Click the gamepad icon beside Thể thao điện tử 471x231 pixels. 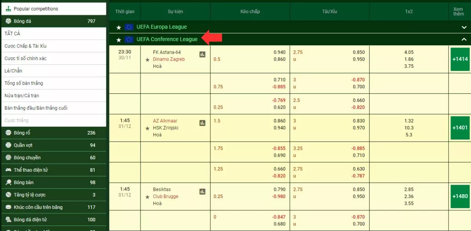8,170
